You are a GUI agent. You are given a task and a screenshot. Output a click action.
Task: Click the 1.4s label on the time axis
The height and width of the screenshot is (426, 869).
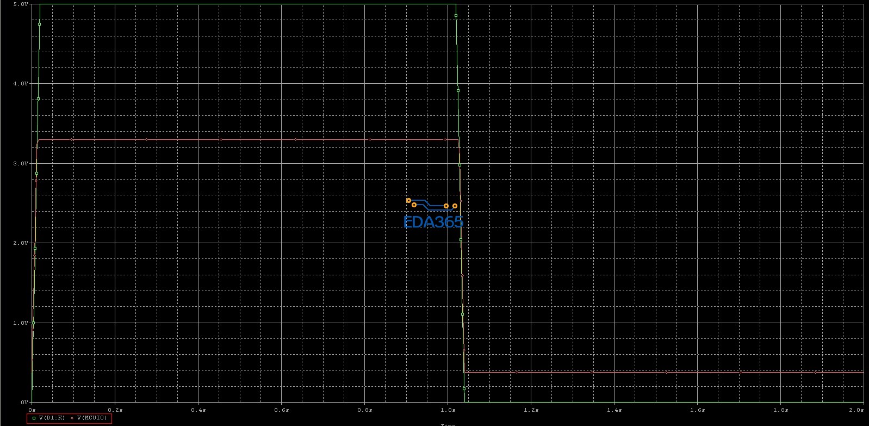pyautogui.click(x=614, y=410)
